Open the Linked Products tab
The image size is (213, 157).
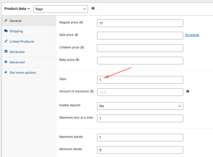point(29,41)
